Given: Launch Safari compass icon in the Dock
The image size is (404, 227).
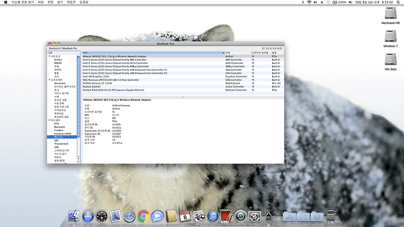Looking at the screenshot, I should pos(130,216).
